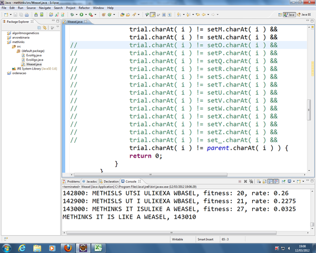Open the Declaration view tab
Screen dimensions: 316x253
click(x=111, y=181)
